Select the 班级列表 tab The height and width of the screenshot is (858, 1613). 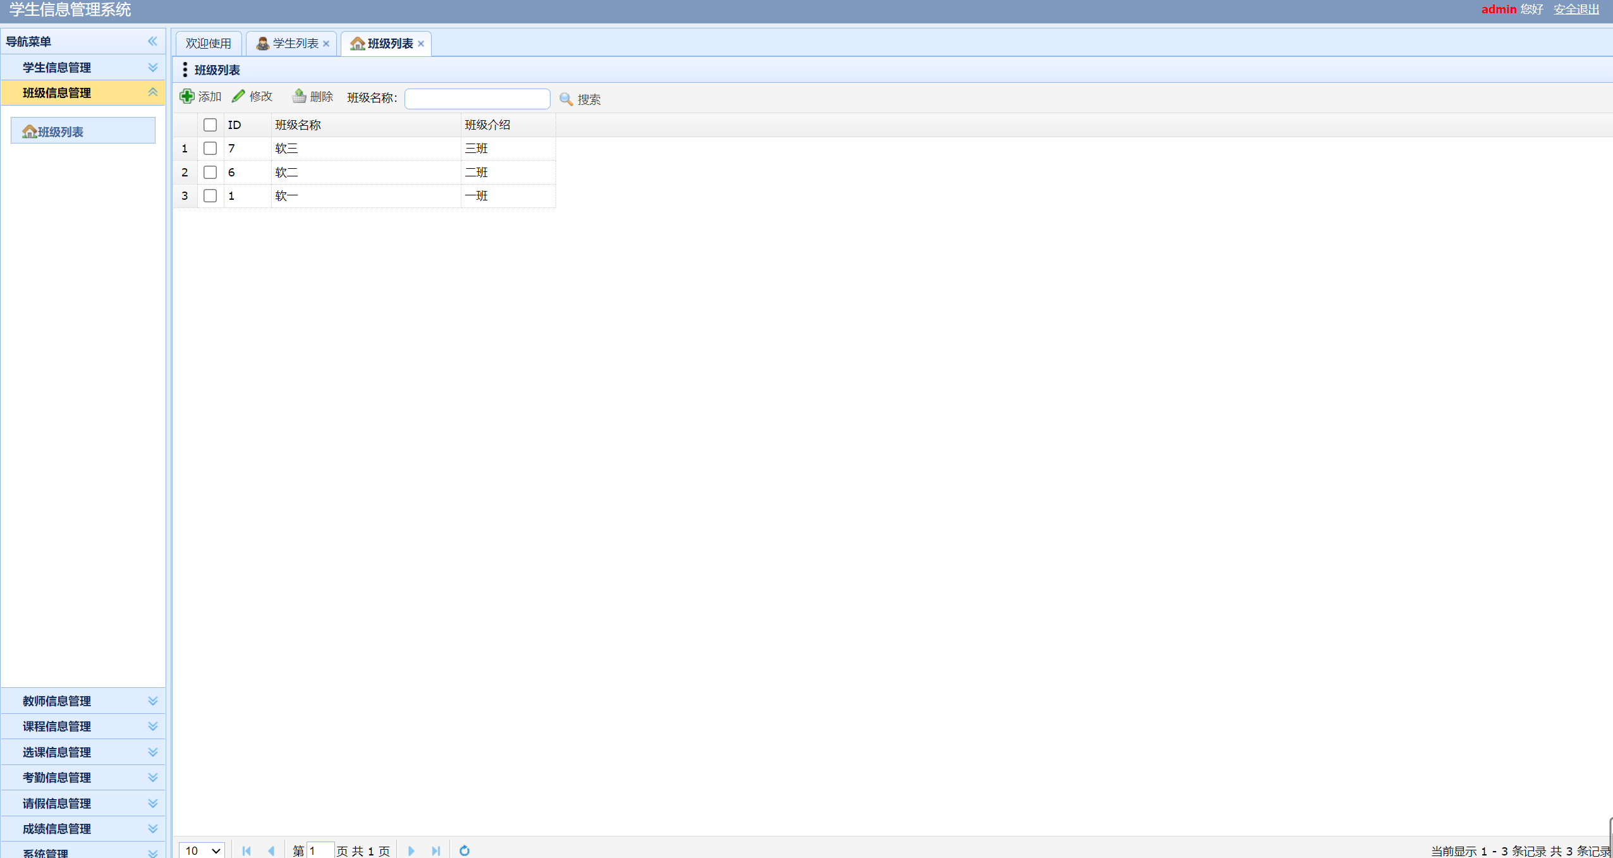click(386, 44)
